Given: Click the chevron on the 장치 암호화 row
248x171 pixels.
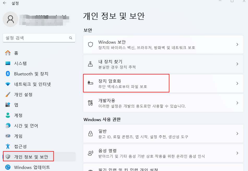Looking at the screenshot, I should 237,83.
